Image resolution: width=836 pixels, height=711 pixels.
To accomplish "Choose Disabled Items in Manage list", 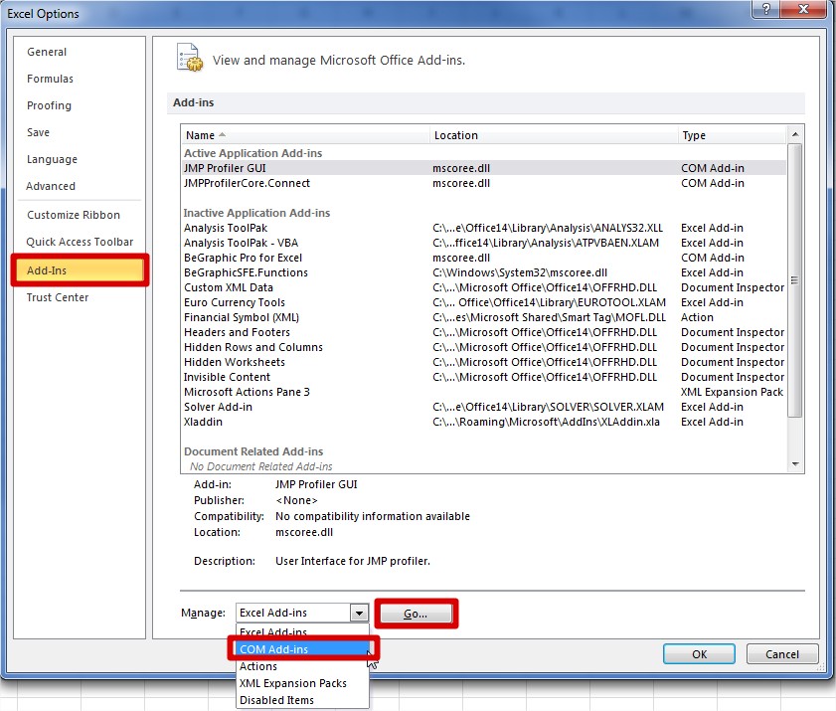I will click(x=275, y=700).
